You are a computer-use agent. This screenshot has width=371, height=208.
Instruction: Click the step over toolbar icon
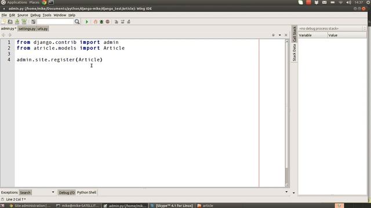pyautogui.click(x=122, y=22)
